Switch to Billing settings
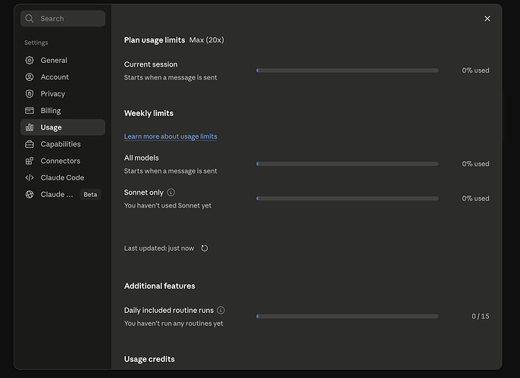This screenshot has width=520, height=378. pyautogui.click(x=63, y=111)
